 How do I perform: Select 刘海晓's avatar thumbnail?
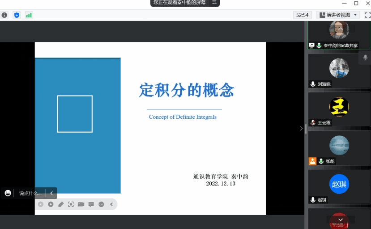tap(339, 68)
